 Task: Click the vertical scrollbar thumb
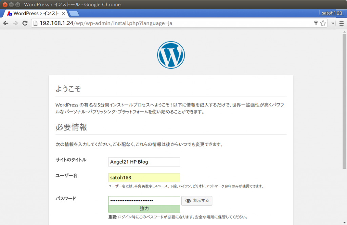344,101
